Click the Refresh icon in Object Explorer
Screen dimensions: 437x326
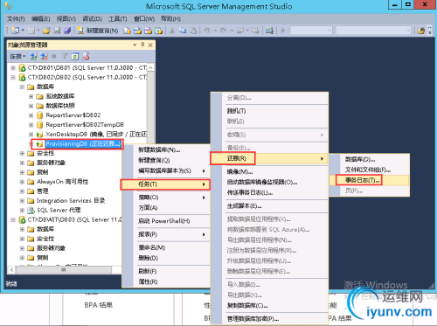(75, 56)
